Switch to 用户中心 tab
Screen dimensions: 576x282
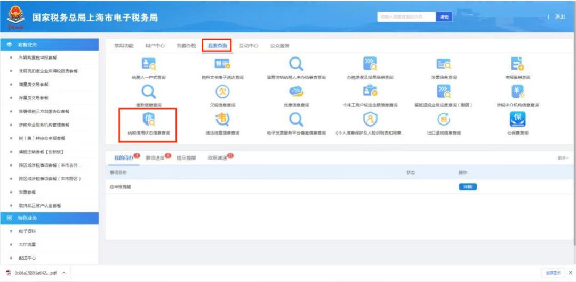pos(155,46)
